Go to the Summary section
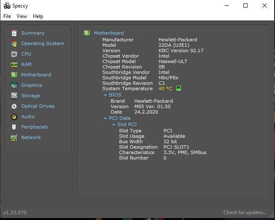This screenshot has height=220, width=275. (x=33, y=33)
